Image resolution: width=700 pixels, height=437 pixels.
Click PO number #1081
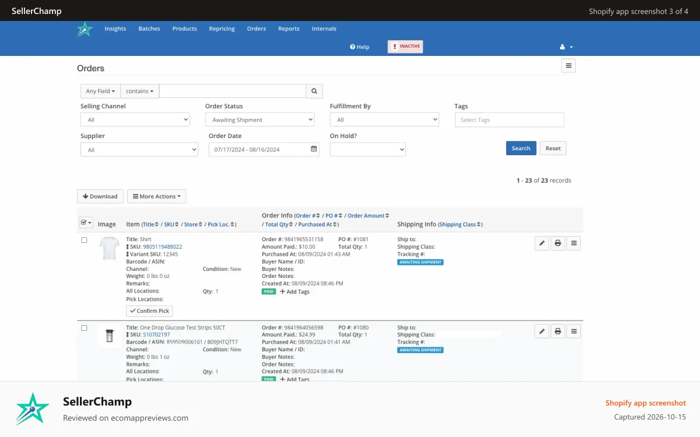coord(361,239)
